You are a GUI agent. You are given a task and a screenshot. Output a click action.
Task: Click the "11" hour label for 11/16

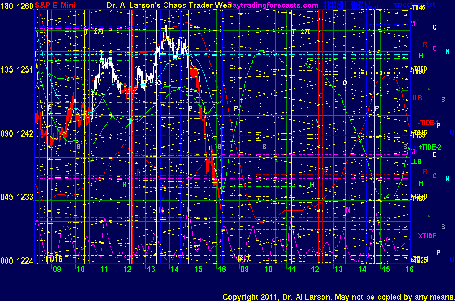pos(104,269)
